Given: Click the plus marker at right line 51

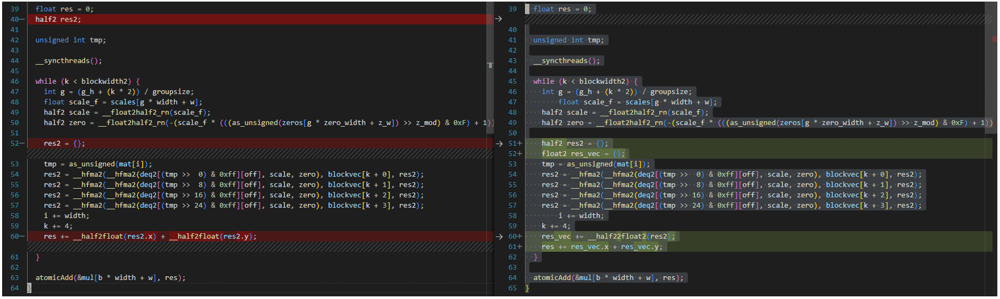Looking at the screenshot, I should click(520, 144).
